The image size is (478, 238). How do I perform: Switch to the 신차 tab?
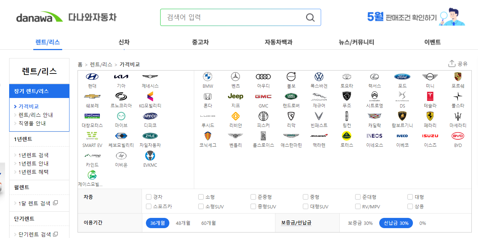tap(124, 42)
